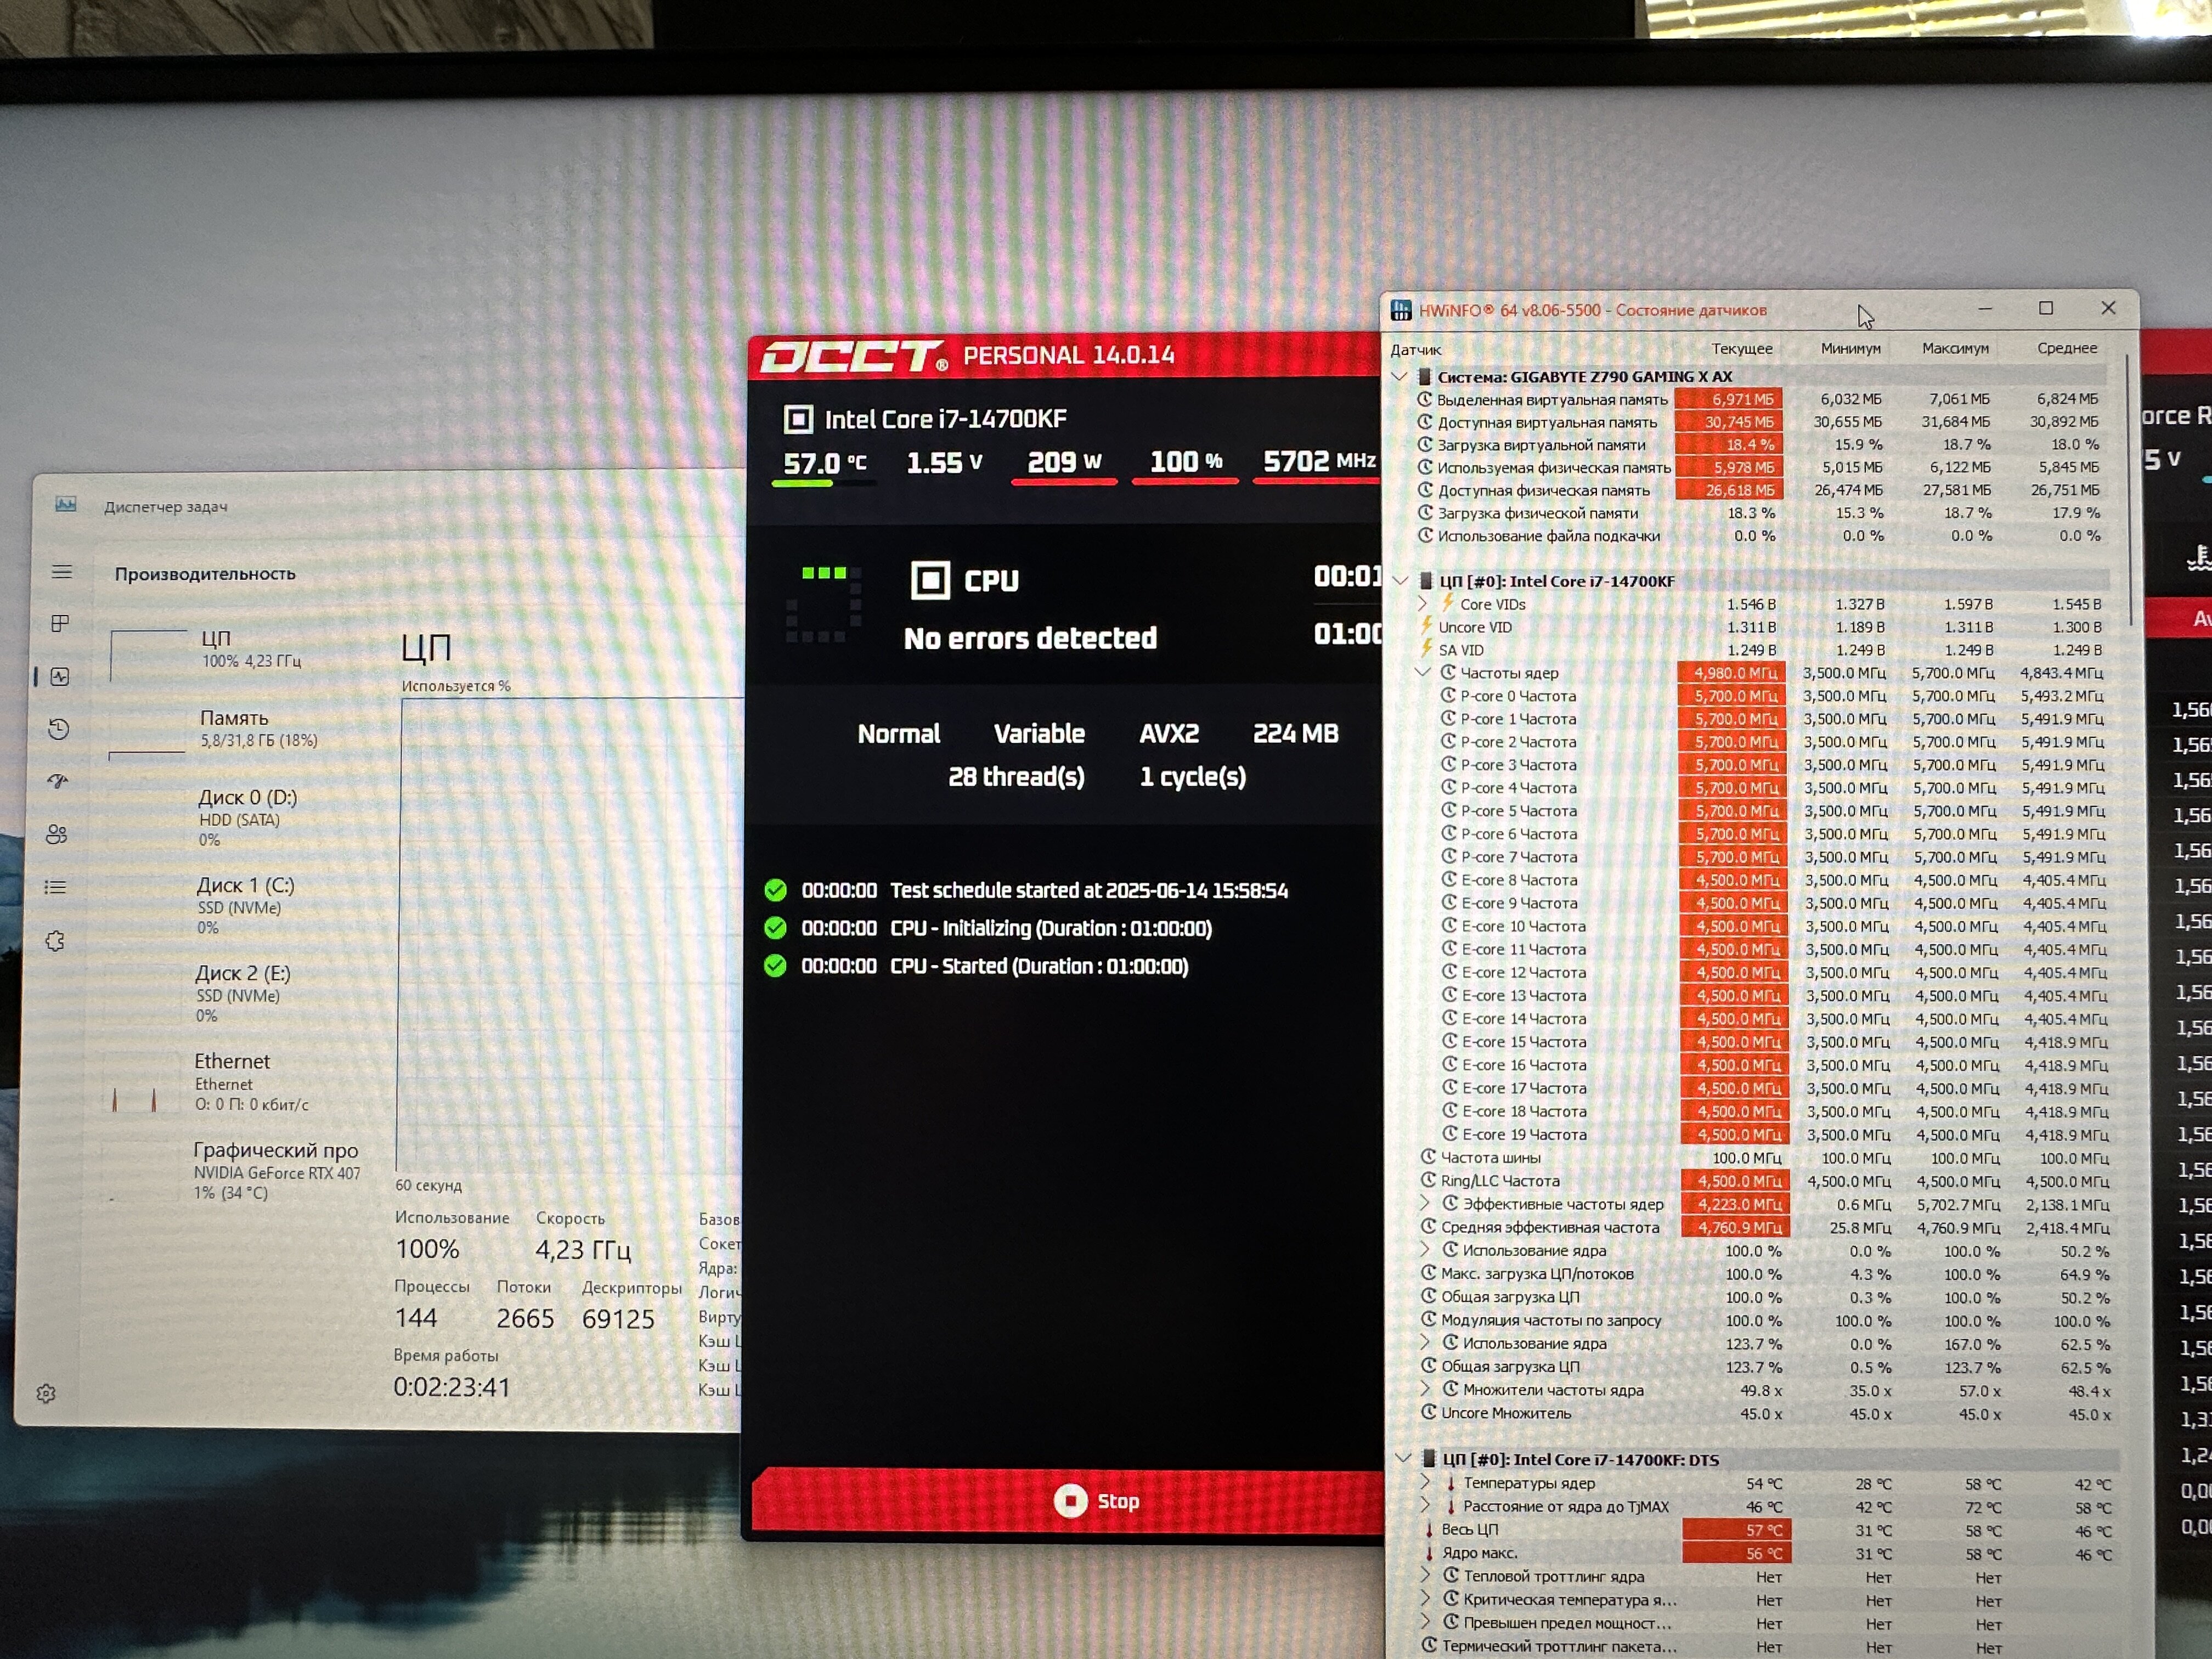
Task: Open App history icon in Task Manager
Action: point(59,729)
